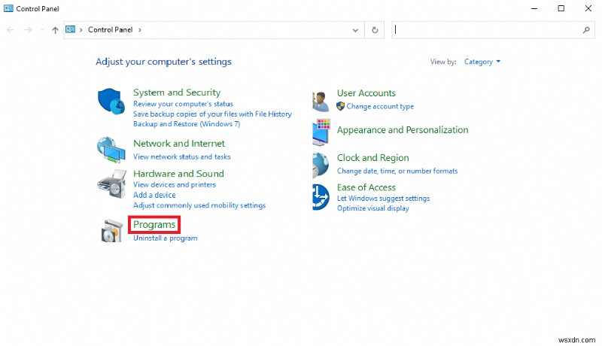Minimize the Control Panel window
Viewport: 602px width, 346px height.
click(x=534, y=8)
